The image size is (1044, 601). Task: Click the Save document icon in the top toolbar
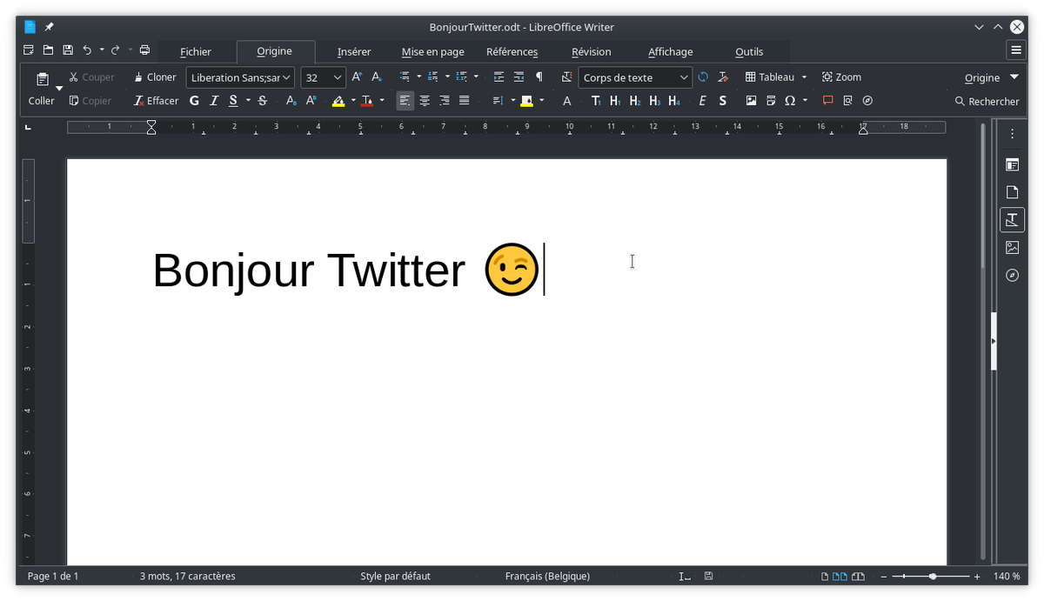(68, 50)
